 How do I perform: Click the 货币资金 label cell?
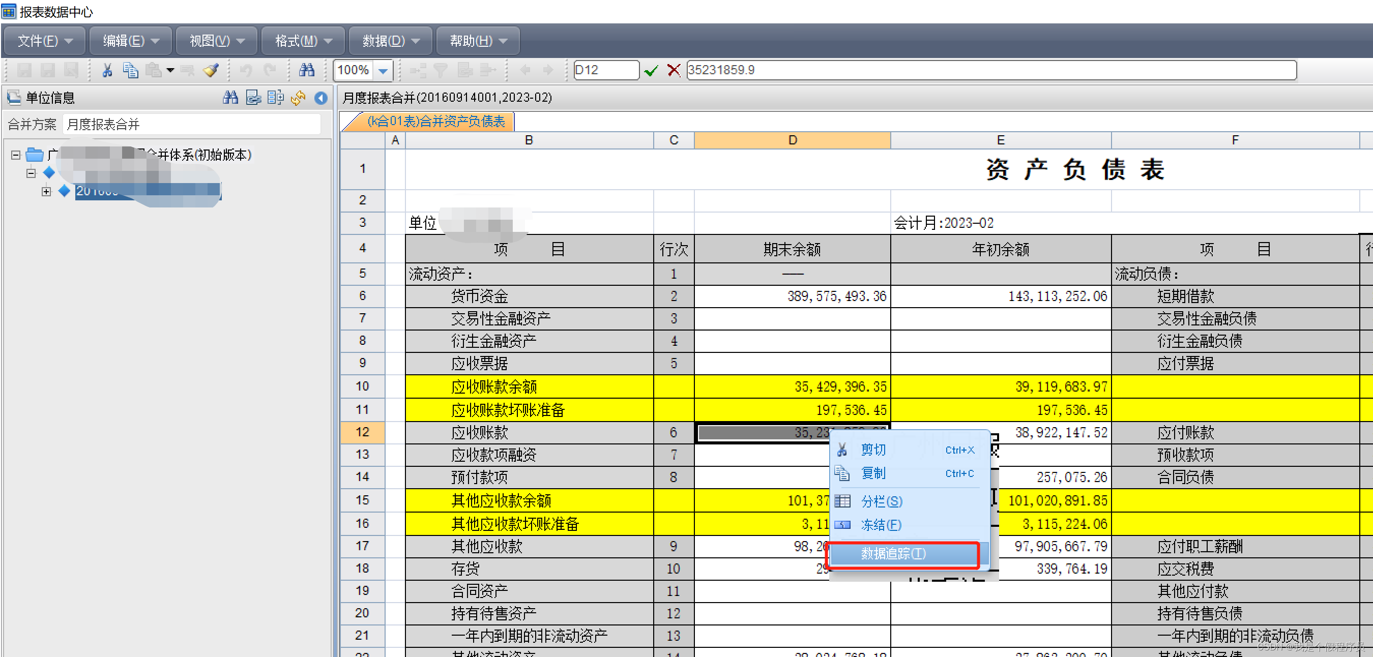(x=529, y=296)
